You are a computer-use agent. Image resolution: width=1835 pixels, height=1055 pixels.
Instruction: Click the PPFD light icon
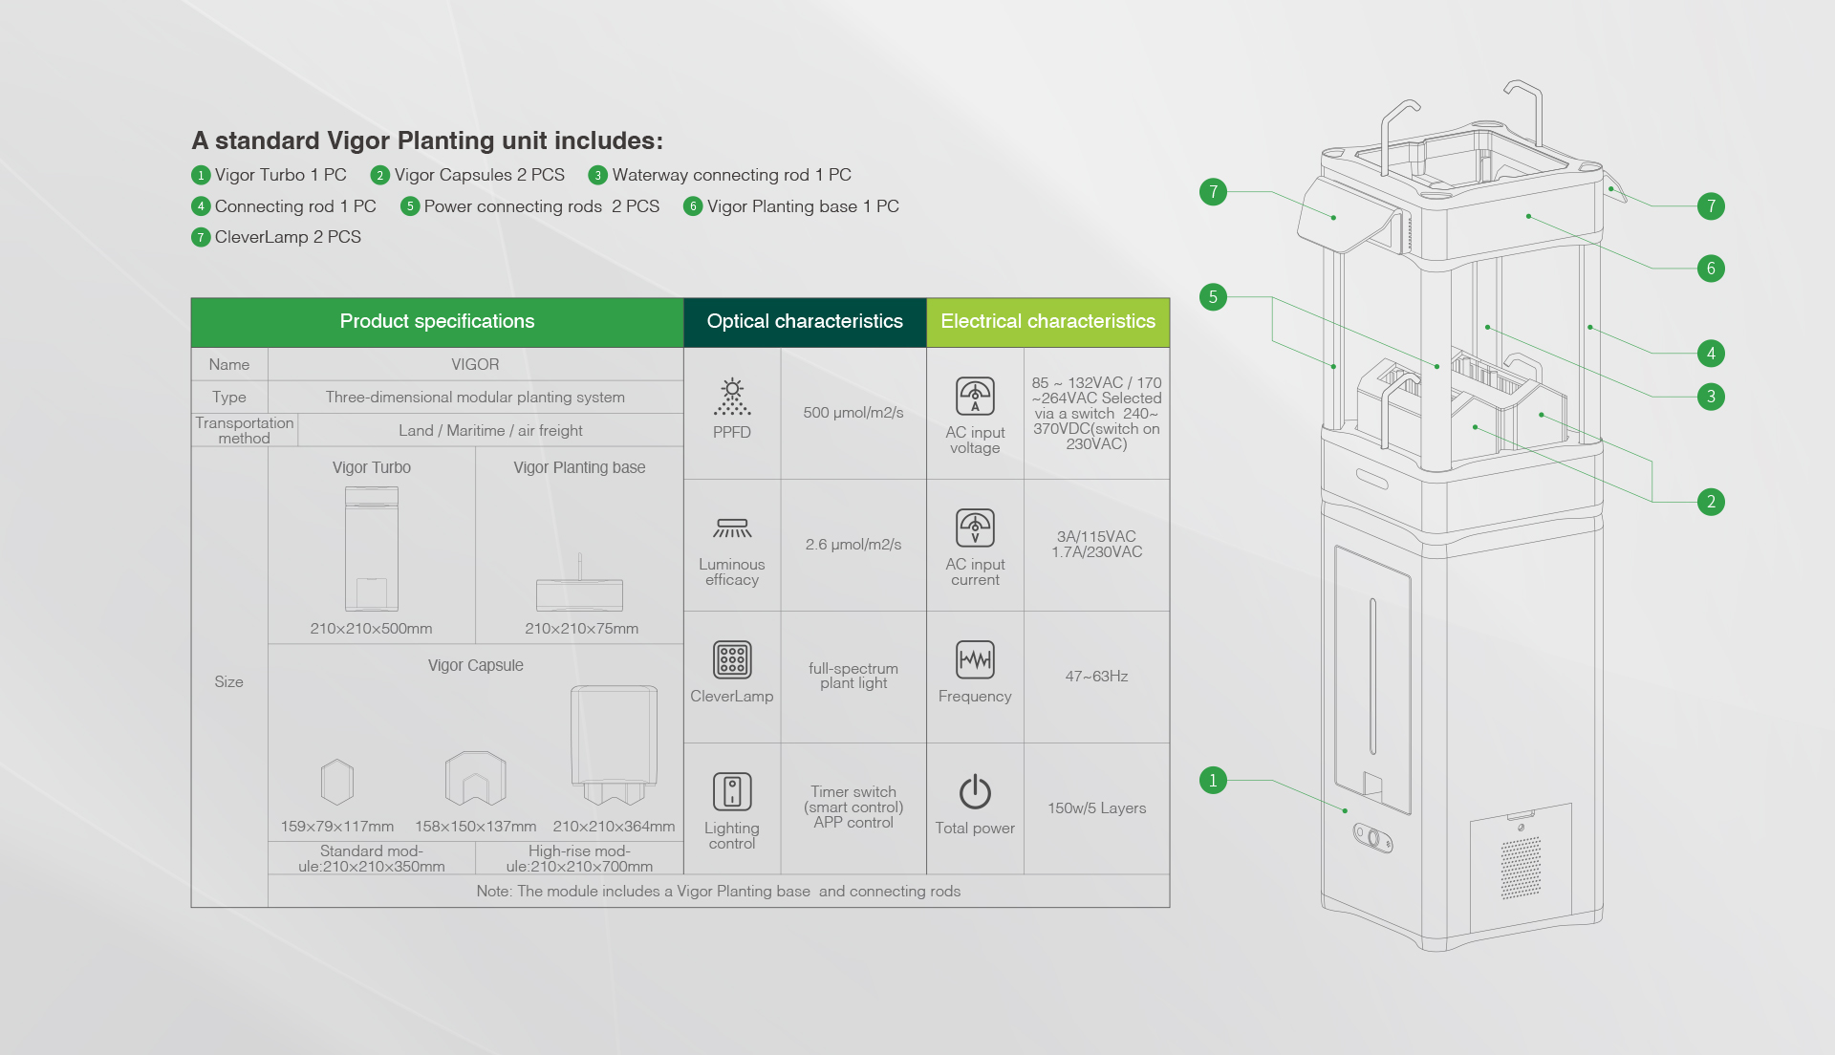732,397
